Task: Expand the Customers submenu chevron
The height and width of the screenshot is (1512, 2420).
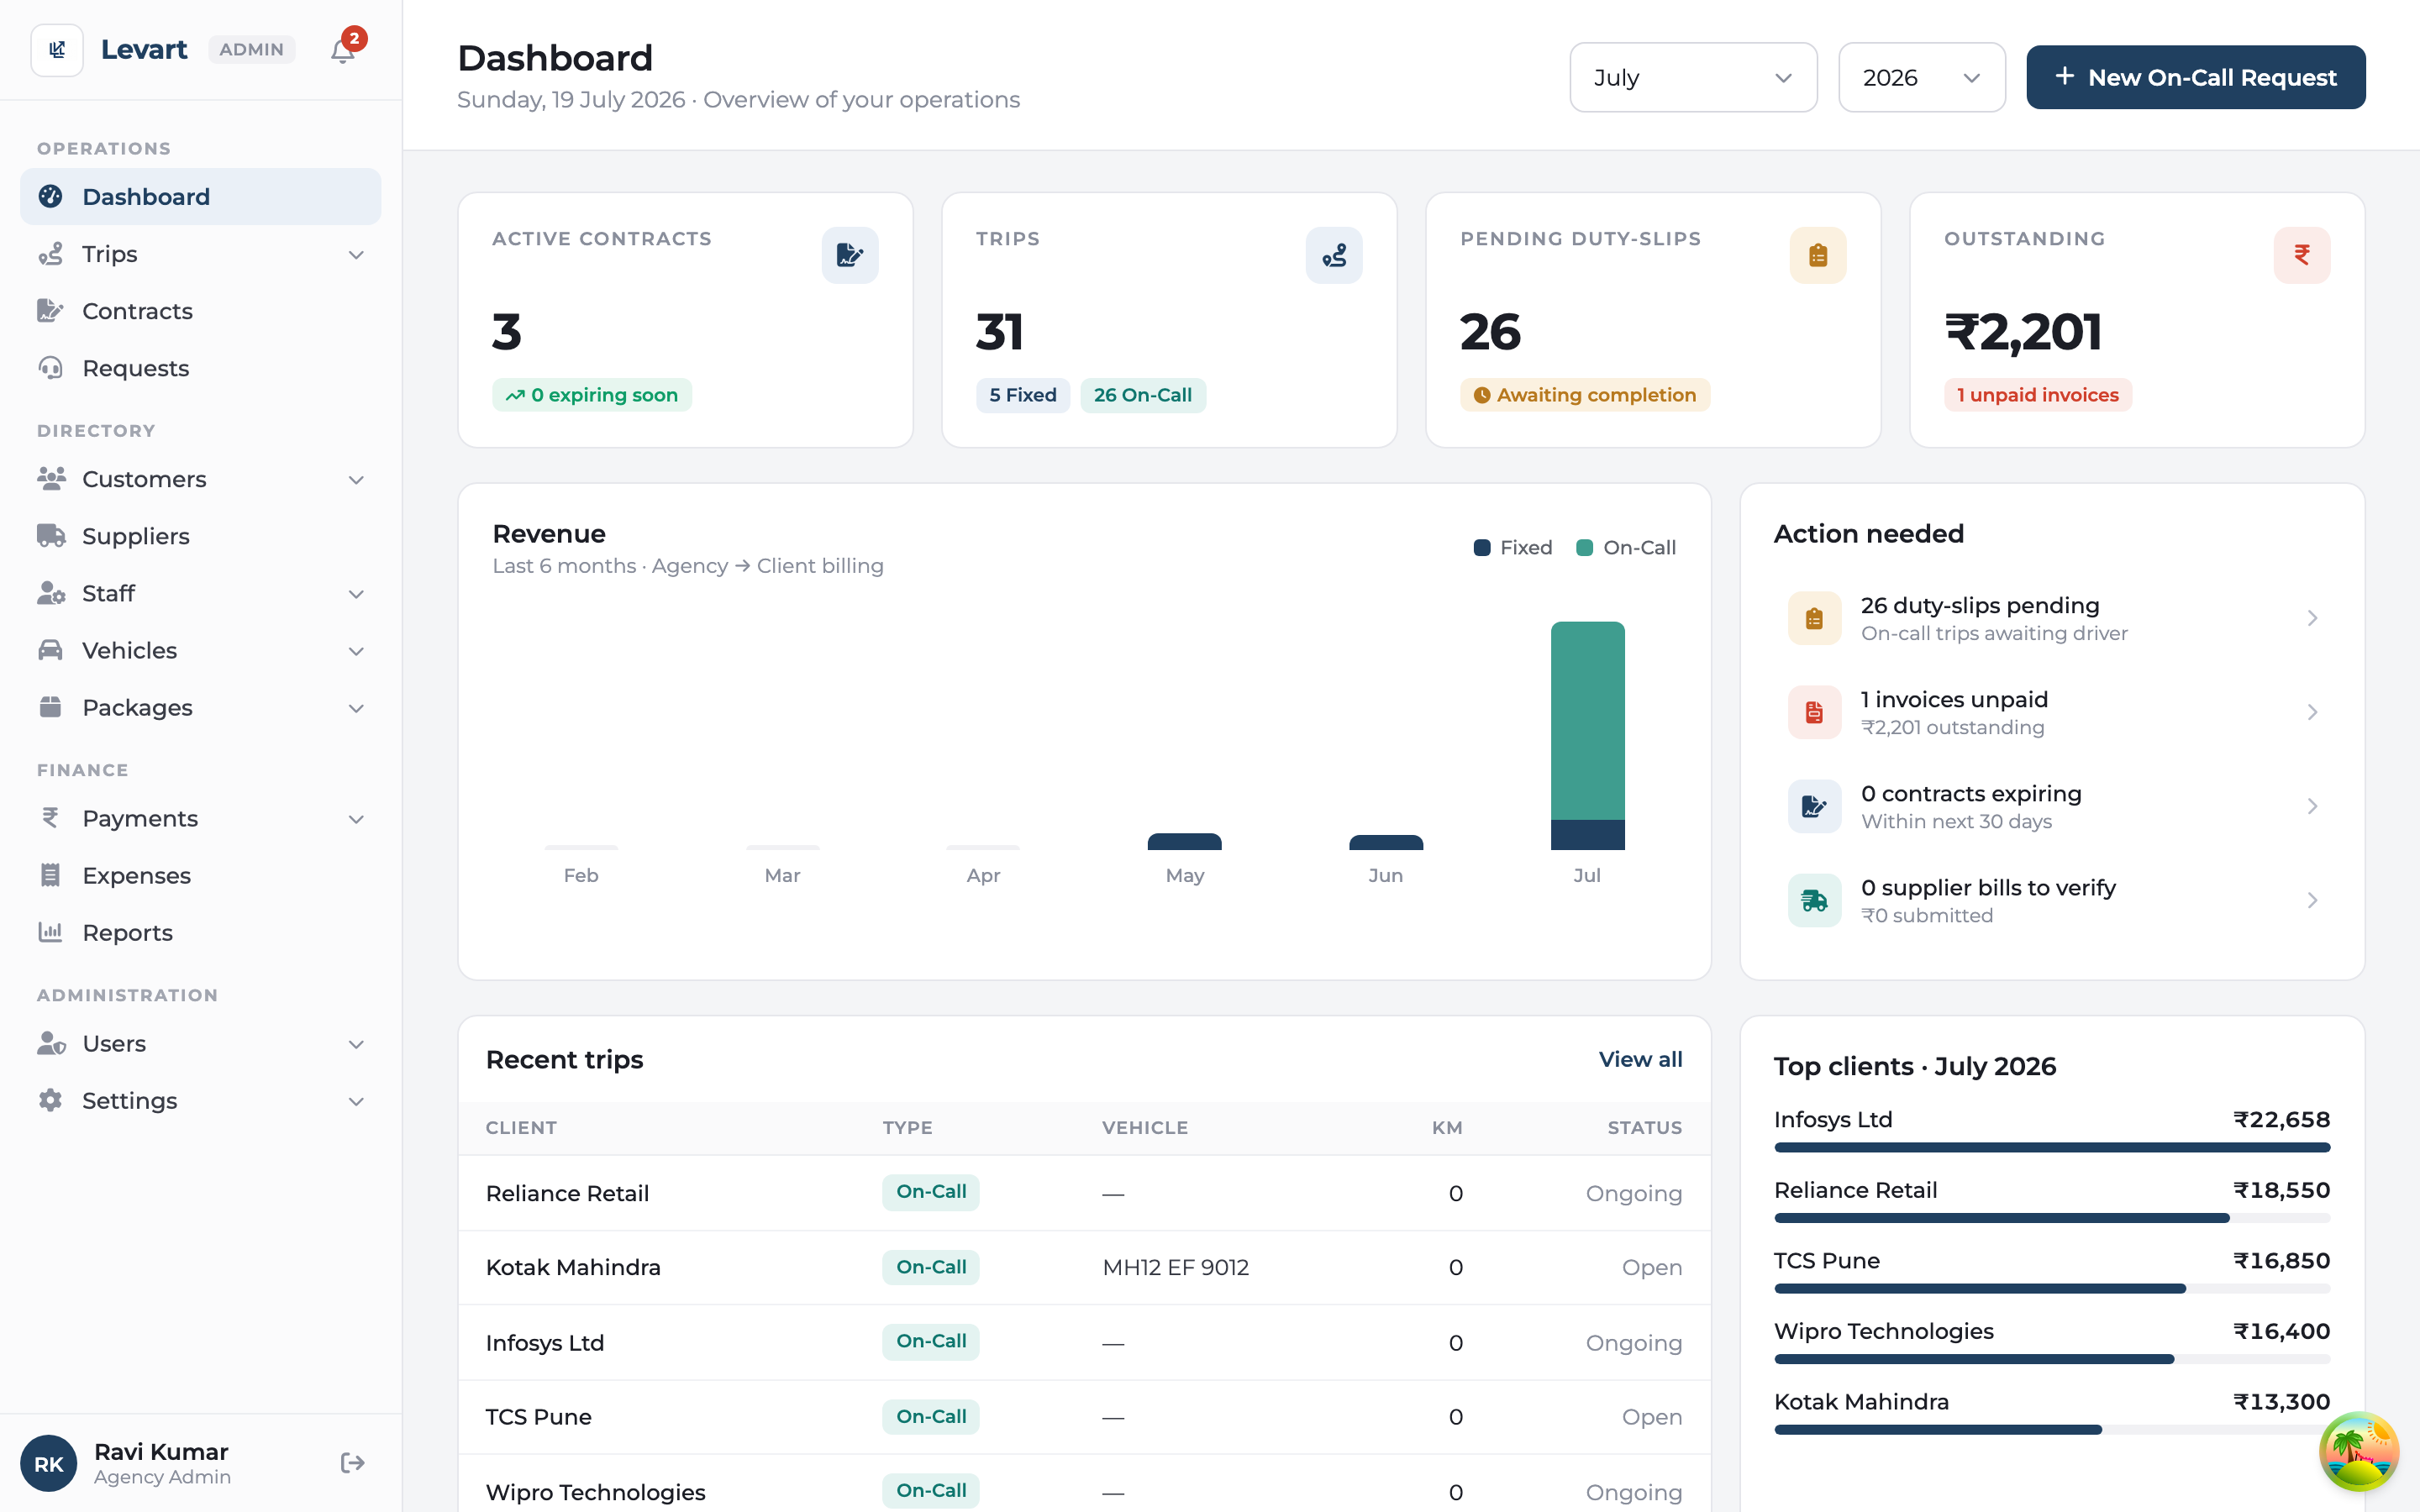Action: tap(356, 479)
